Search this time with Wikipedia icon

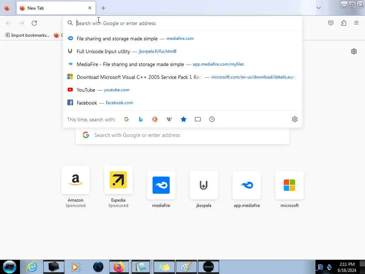point(169,119)
